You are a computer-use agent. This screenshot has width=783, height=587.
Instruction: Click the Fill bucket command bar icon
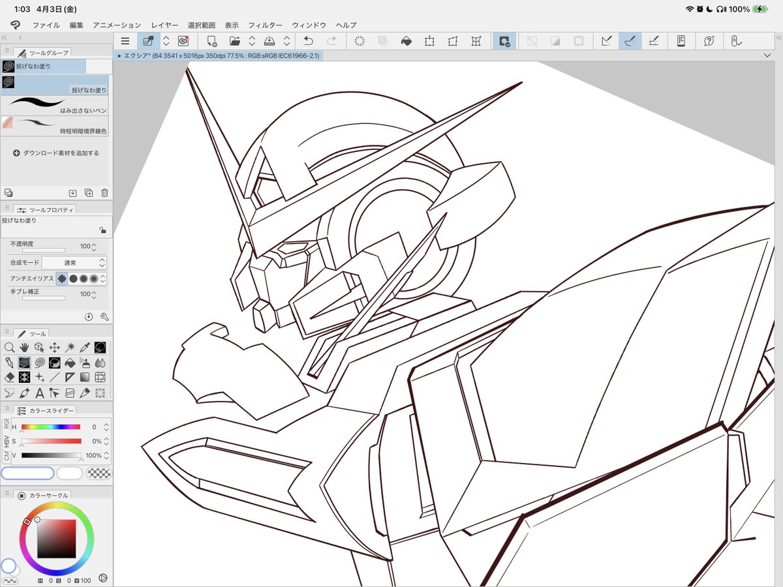406,41
